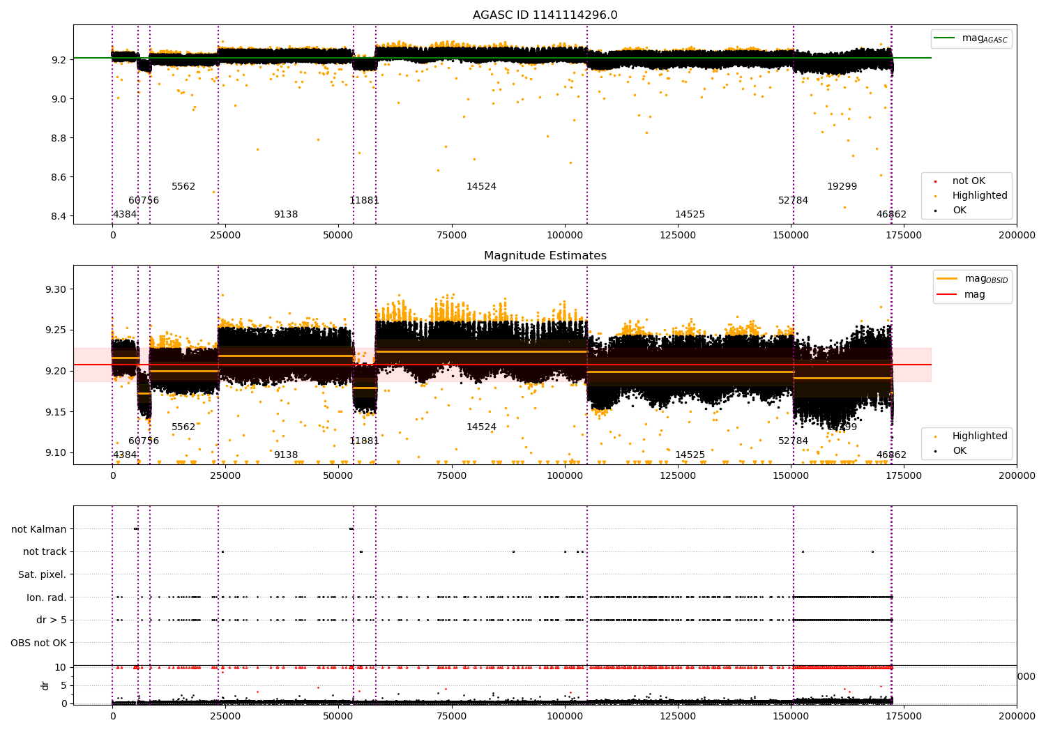Select the mag AGASC legend label in top plot

pos(985,39)
